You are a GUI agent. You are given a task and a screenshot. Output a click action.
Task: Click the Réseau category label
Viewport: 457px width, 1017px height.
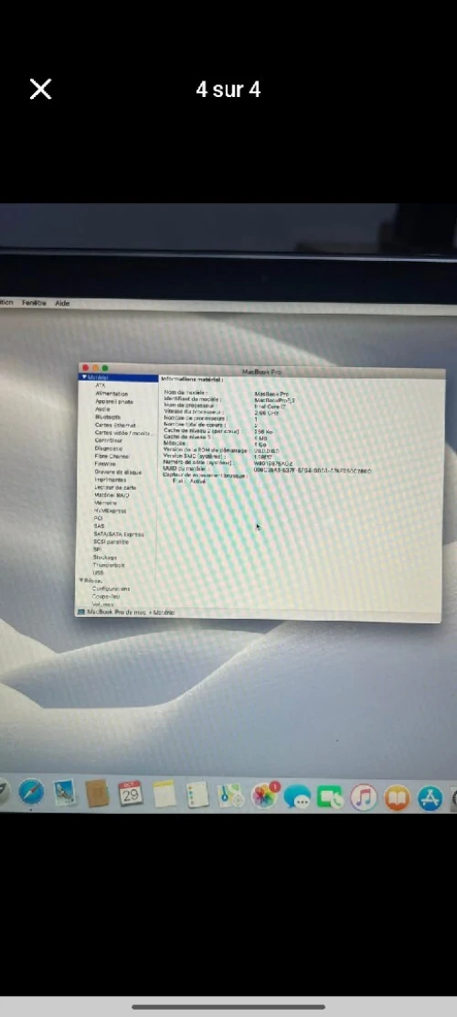click(94, 580)
